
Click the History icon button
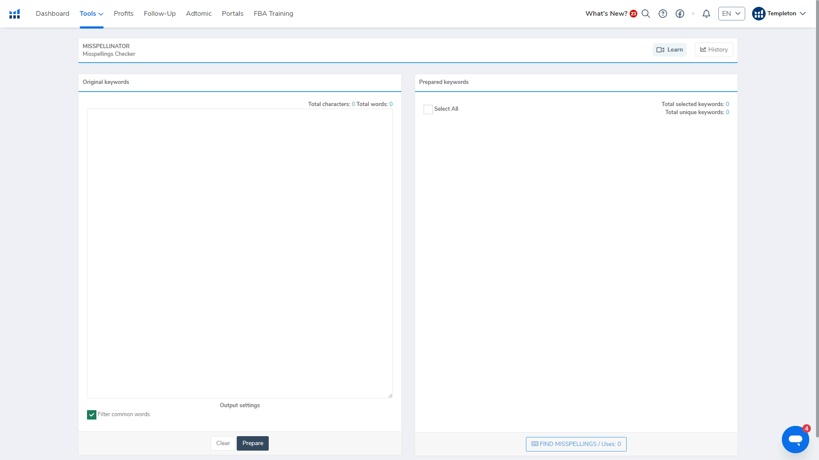point(713,49)
